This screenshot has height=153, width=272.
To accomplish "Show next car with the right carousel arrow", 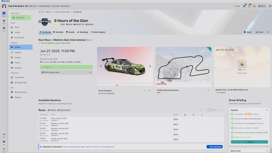I will (x=150, y=66).
